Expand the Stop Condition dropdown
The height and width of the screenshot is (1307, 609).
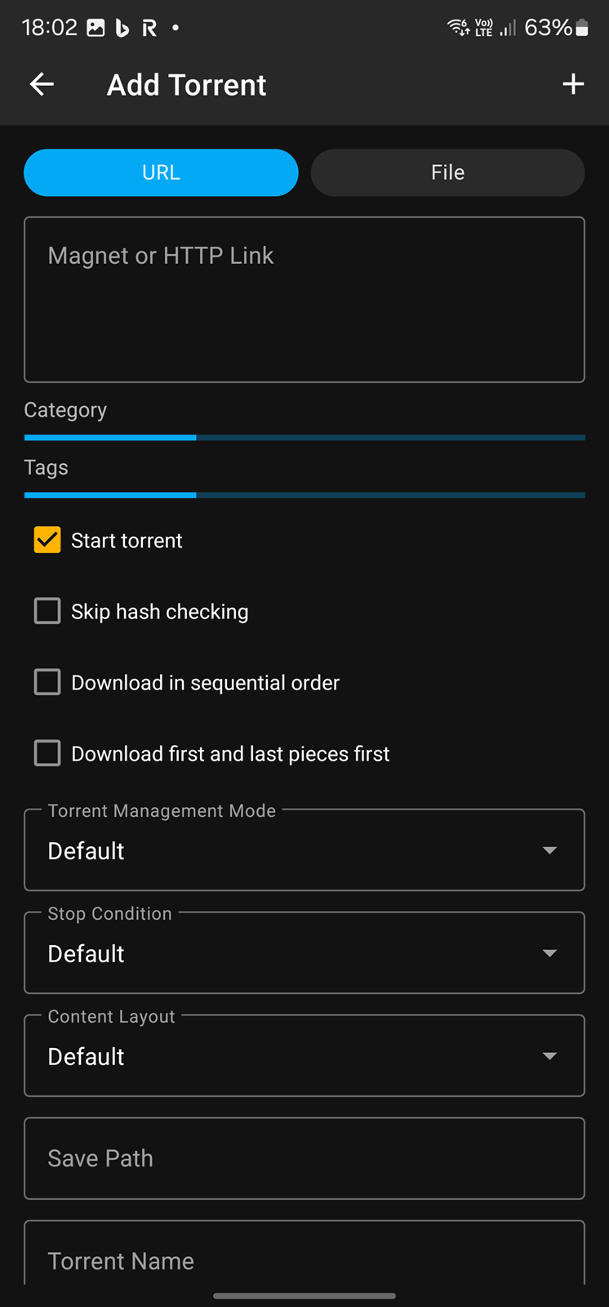(304, 953)
